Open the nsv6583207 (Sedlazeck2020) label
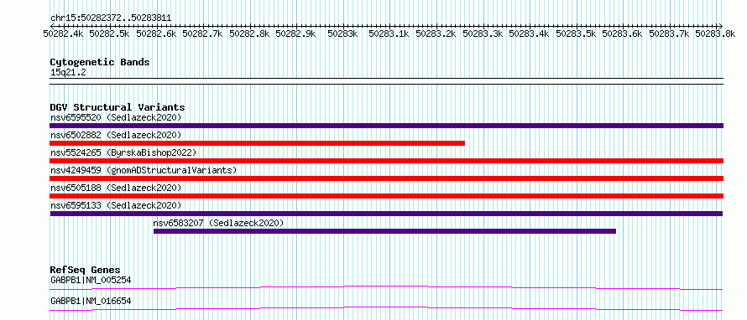 coord(218,223)
